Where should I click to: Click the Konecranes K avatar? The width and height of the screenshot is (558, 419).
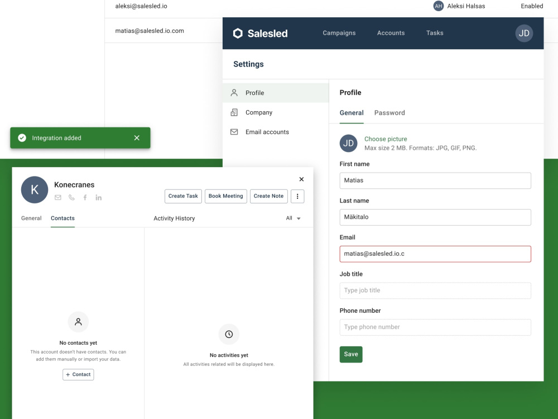click(35, 189)
